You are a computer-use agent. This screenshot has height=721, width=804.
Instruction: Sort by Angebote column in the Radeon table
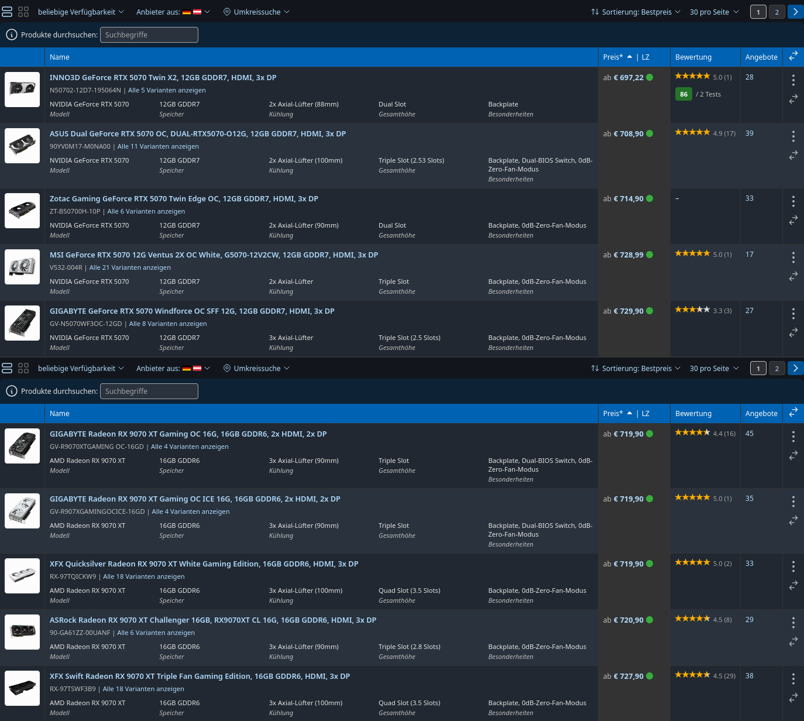(x=761, y=413)
